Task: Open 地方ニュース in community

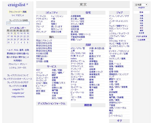Action: [x=57, y=29]
